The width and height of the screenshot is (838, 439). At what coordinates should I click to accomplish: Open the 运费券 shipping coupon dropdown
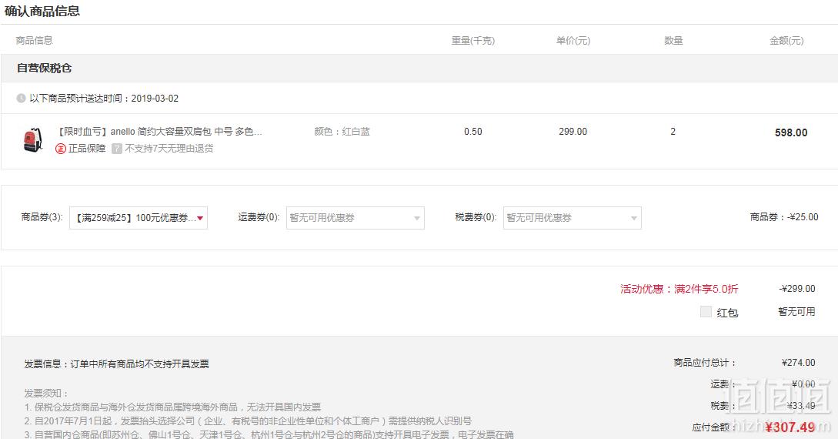click(356, 218)
